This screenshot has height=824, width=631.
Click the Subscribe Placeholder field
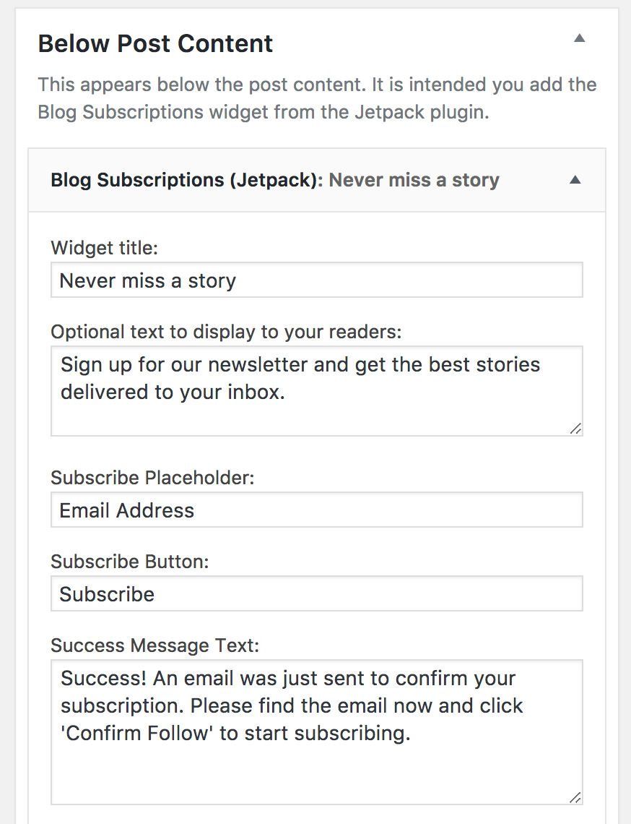[x=316, y=510]
